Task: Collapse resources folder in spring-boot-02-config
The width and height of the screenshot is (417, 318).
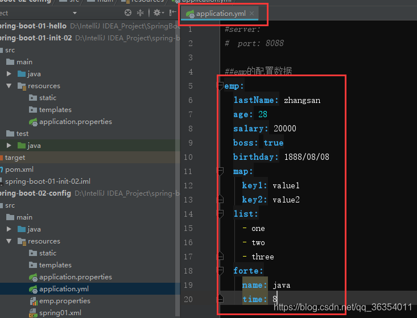Action: [x=9, y=241]
